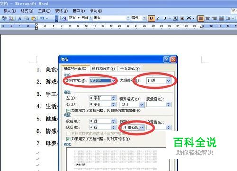Adjust the 度量值 spinner arrows
Image resolution: width=237 pixels, height=171 pixels.
pos(169,104)
